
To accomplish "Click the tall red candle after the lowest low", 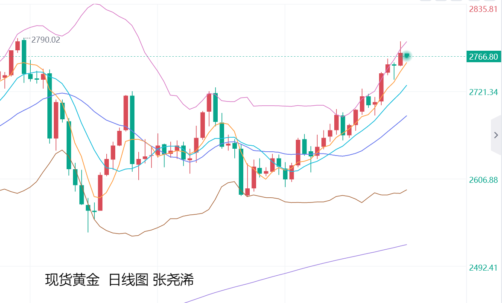I will click(100, 193).
